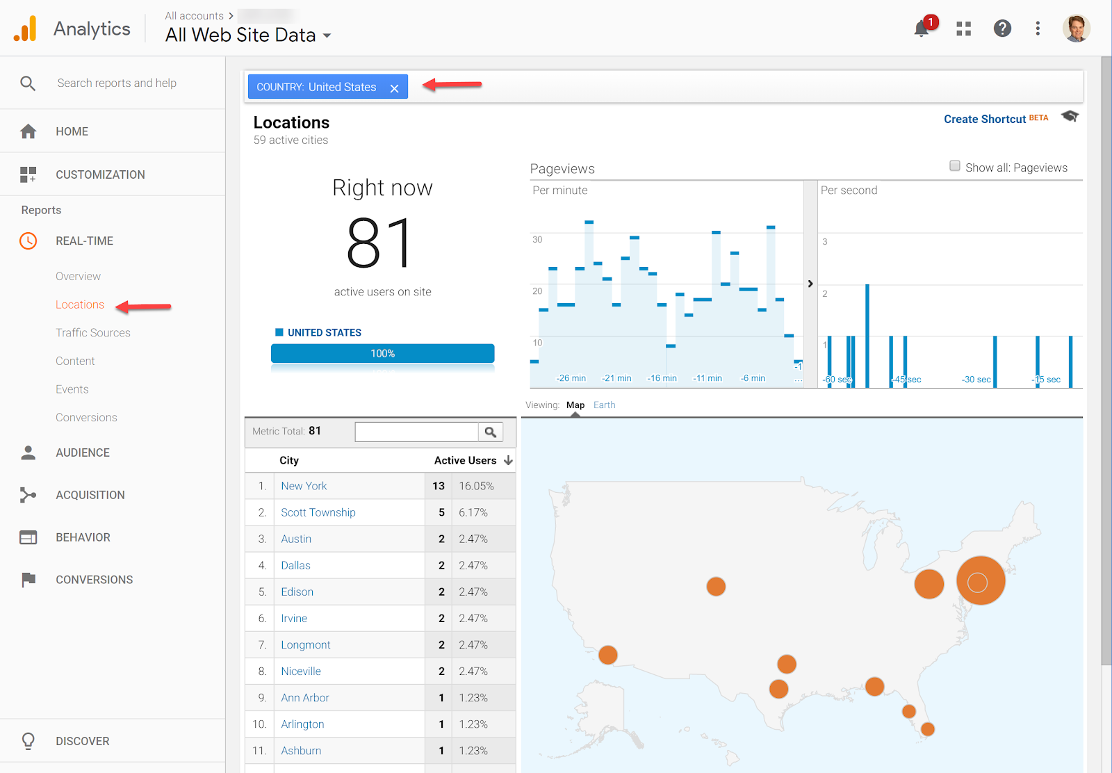Expand the Acquisition reports section

pyautogui.click(x=90, y=495)
